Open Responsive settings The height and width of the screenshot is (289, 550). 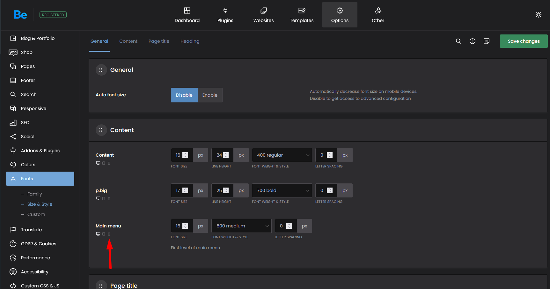click(40, 108)
